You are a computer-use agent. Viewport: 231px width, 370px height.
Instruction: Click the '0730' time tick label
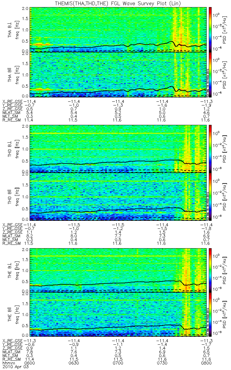click(x=162, y=363)
